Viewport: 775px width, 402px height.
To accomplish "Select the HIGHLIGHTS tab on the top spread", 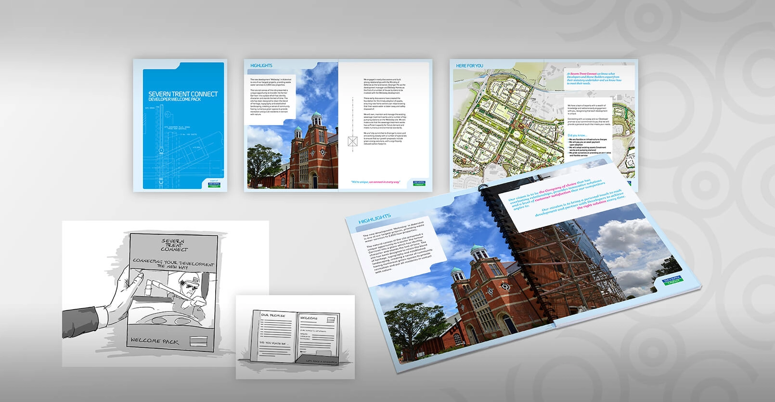I will (x=261, y=65).
